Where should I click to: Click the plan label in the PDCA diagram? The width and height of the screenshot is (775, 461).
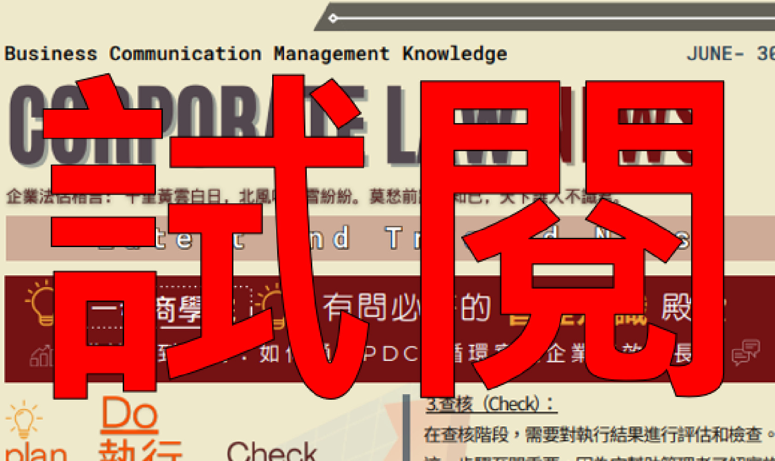coord(36,452)
